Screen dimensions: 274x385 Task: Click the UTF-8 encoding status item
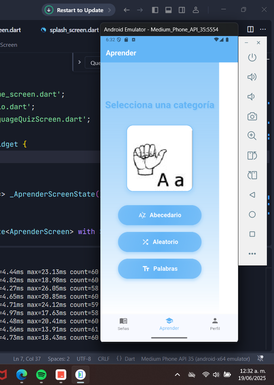click(x=84, y=359)
